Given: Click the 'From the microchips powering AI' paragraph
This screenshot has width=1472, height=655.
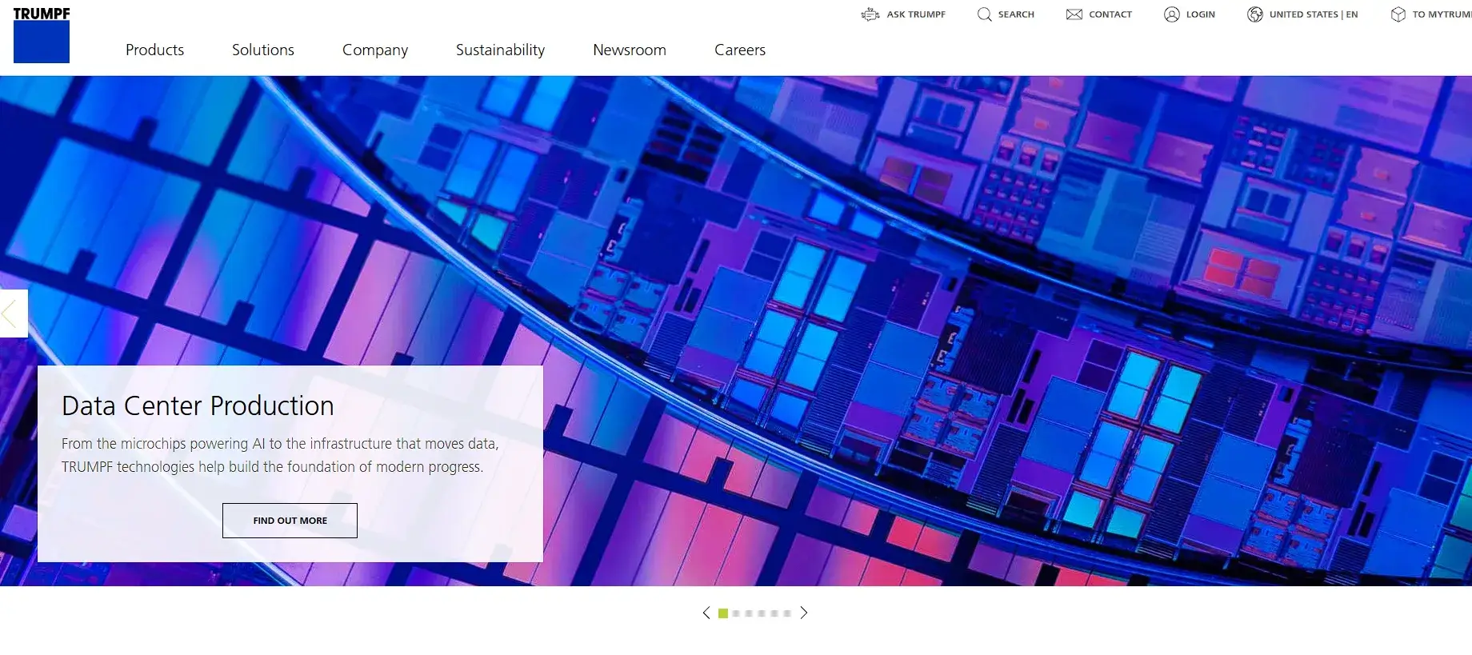Looking at the screenshot, I should pyautogui.click(x=280, y=455).
